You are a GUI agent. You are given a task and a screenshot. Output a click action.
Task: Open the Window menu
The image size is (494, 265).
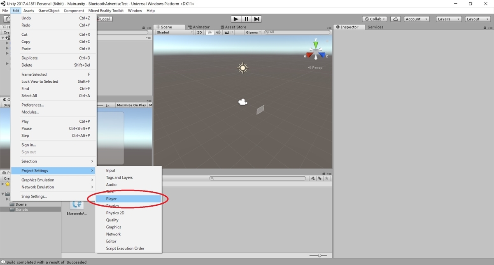[x=135, y=10]
